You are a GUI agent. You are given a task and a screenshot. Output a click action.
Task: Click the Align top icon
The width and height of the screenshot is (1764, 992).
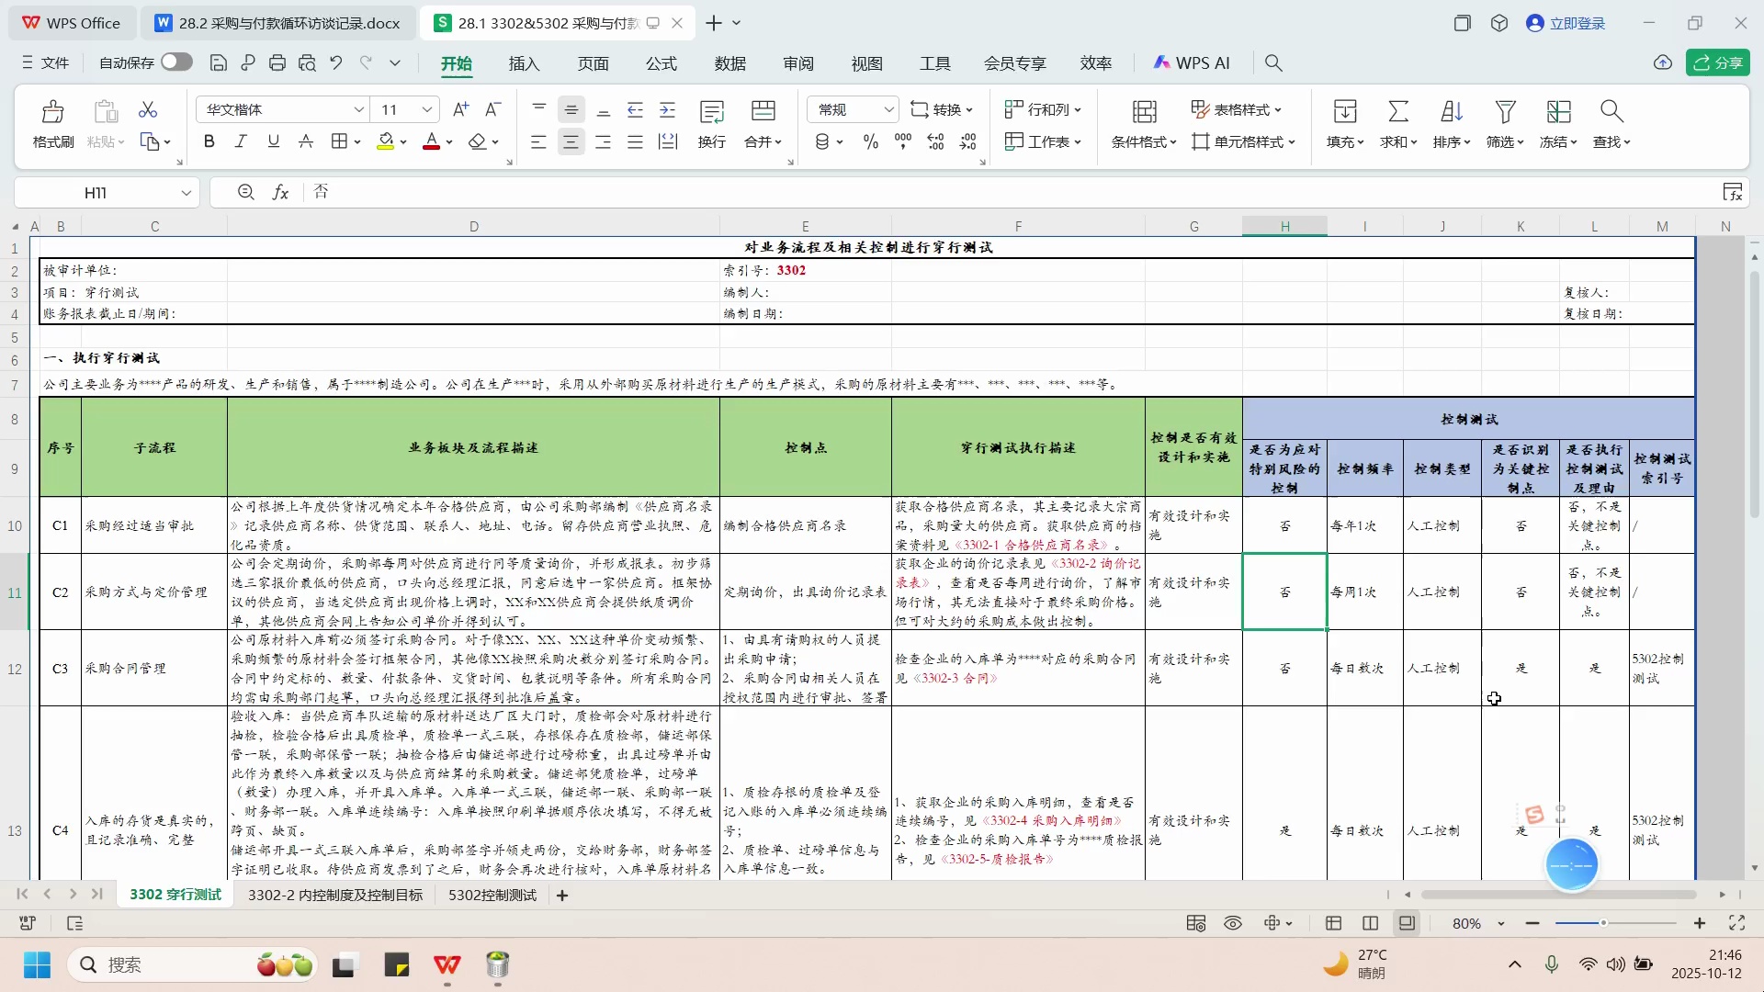coord(539,109)
